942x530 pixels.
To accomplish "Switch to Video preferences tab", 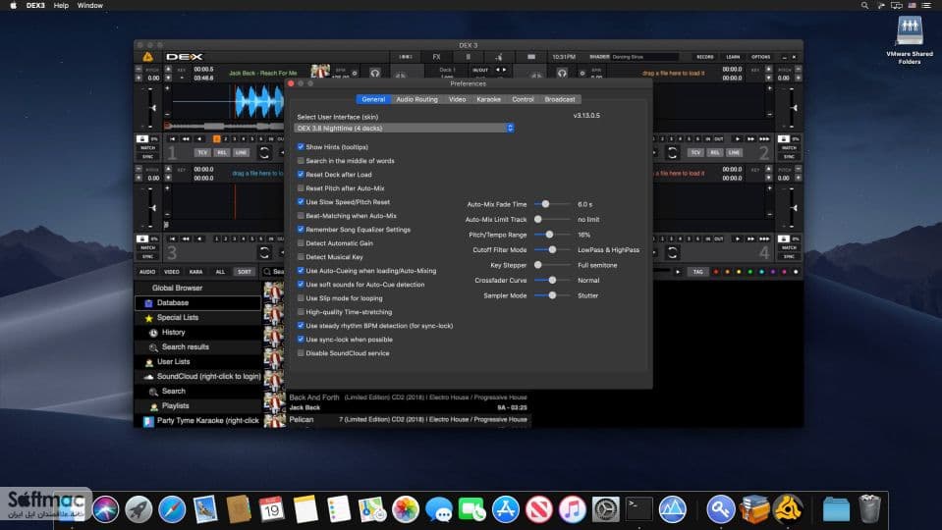I will (457, 99).
